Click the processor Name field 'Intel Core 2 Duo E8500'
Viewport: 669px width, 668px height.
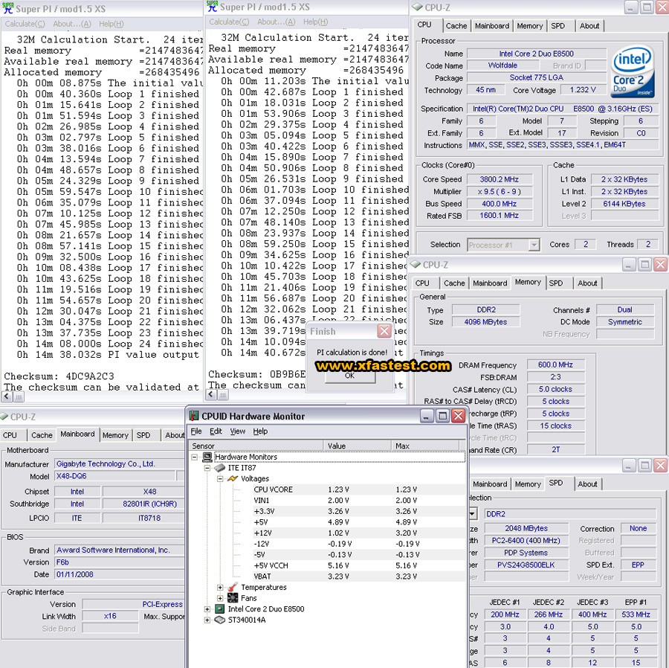tap(536, 54)
